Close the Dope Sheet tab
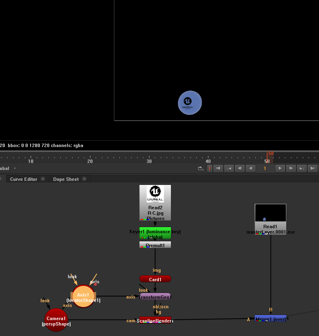319x336 pixels. [84, 179]
